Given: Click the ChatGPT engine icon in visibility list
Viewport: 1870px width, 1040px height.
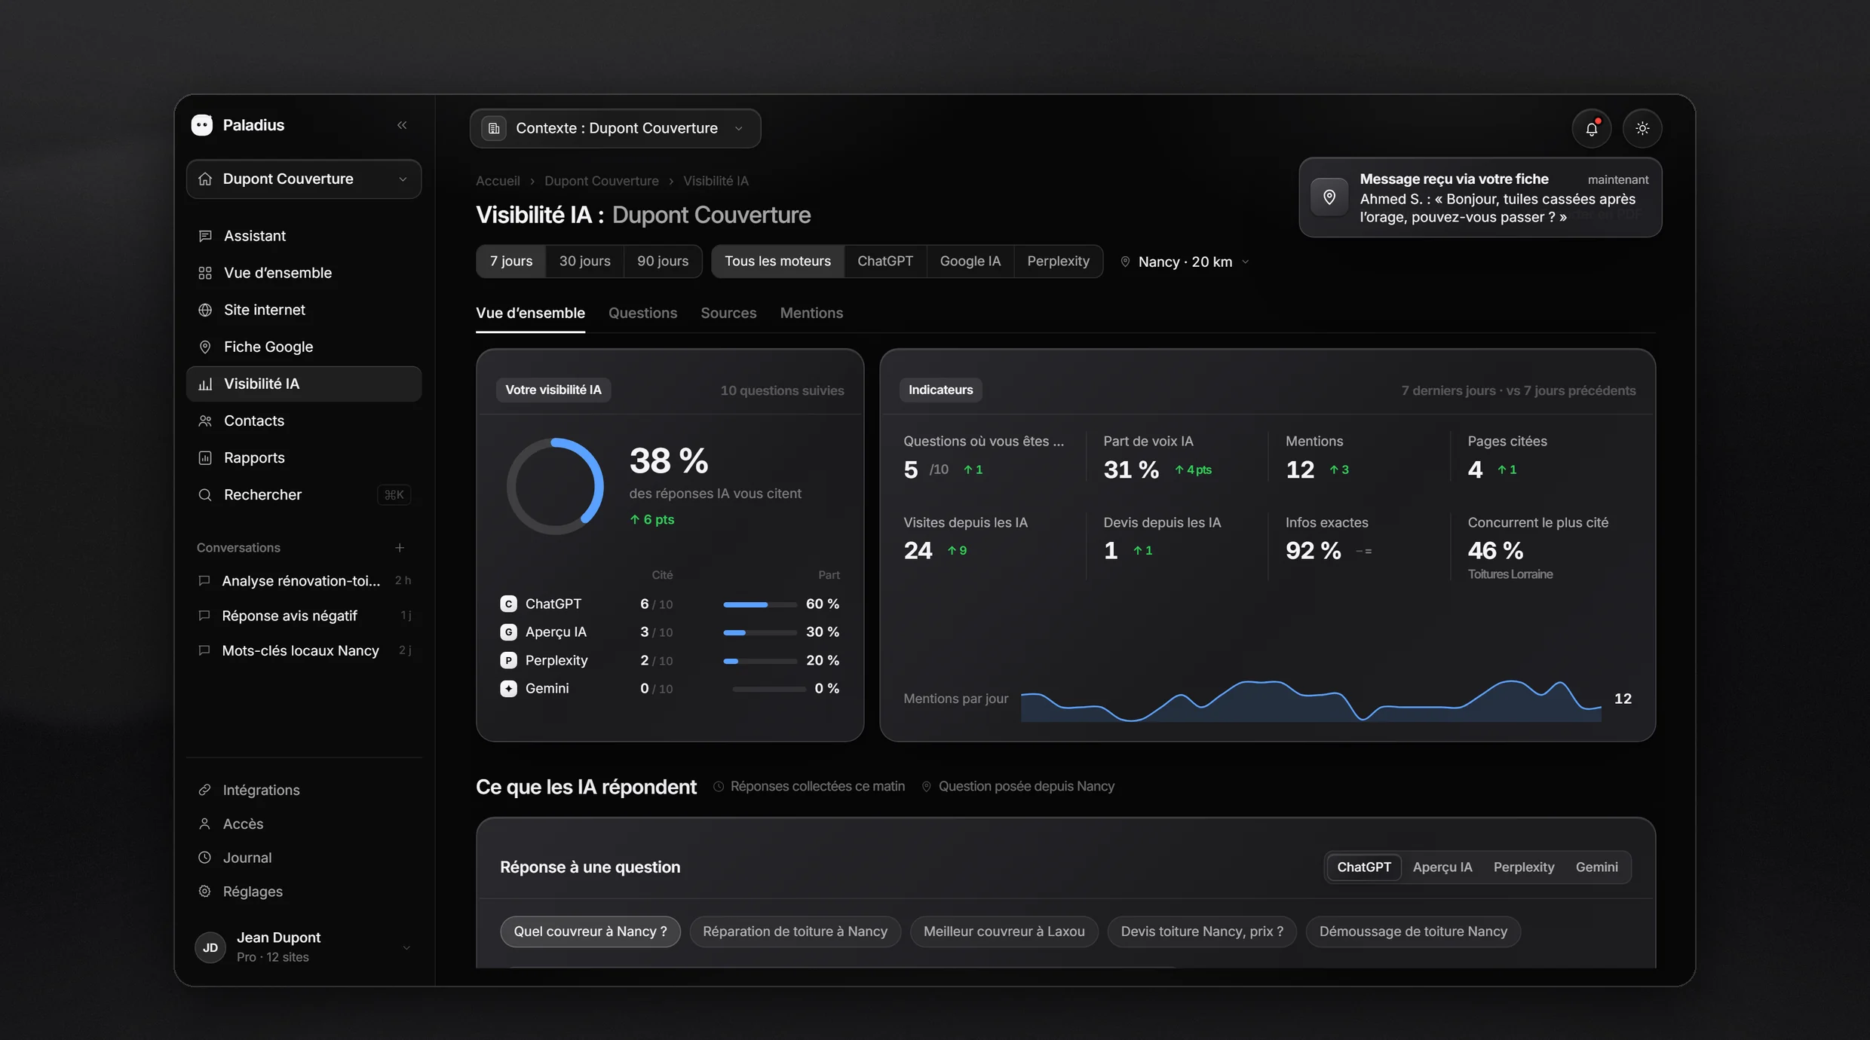Looking at the screenshot, I should pos(509,604).
